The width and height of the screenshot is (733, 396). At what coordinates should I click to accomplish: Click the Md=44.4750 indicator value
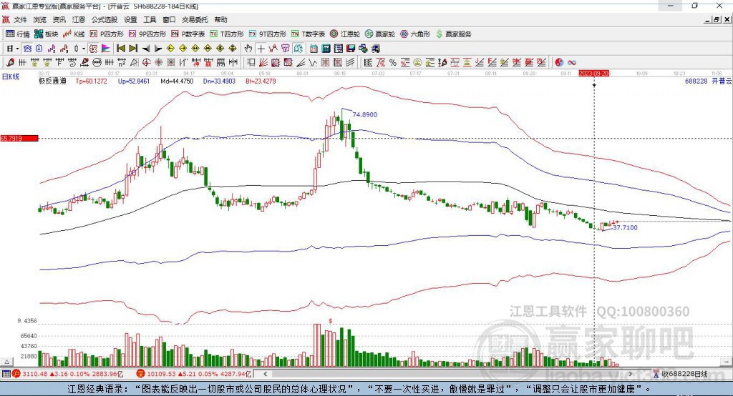(x=177, y=81)
